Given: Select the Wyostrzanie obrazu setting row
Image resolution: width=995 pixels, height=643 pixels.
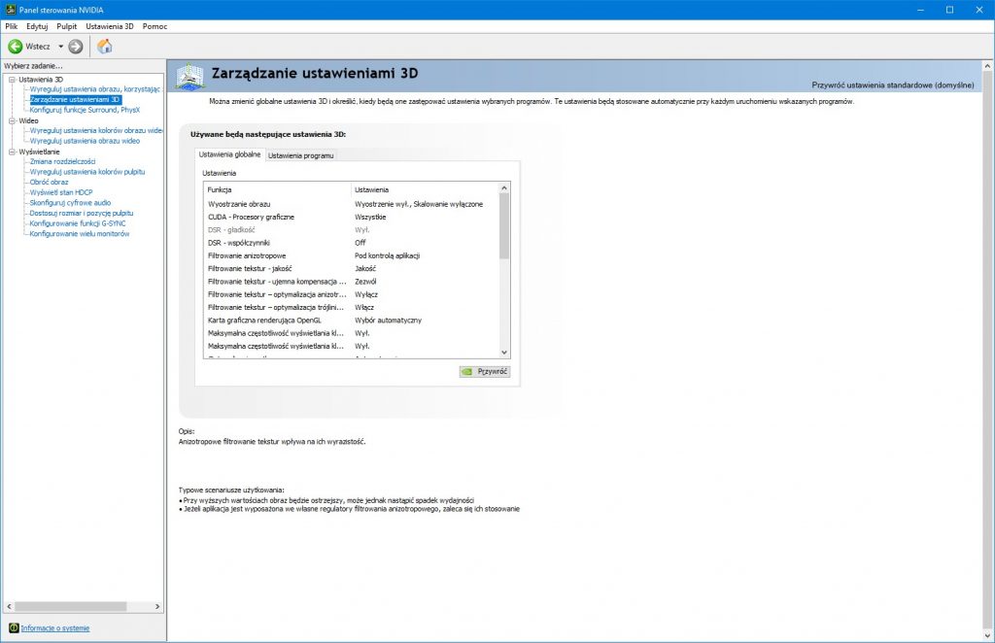Looking at the screenshot, I should pos(351,204).
